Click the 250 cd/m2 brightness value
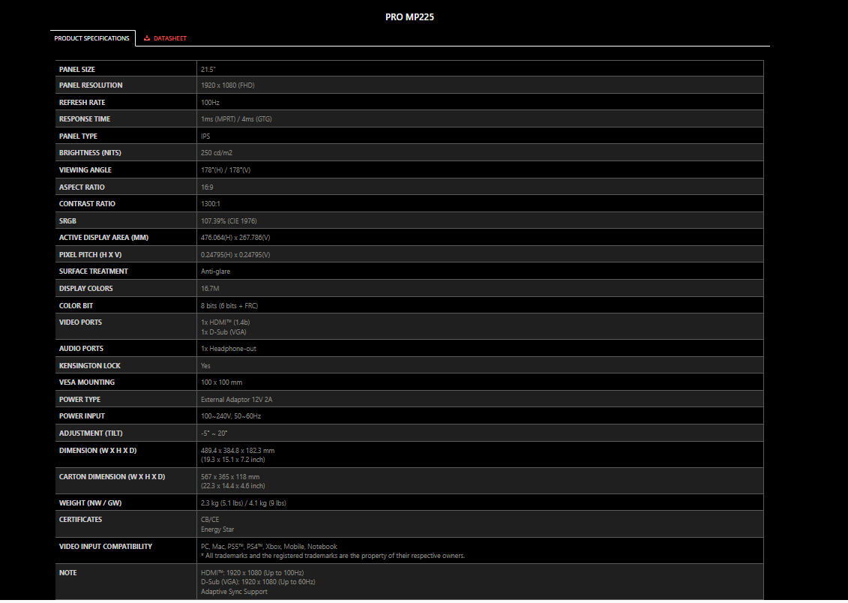848x603 pixels. (217, 153)
